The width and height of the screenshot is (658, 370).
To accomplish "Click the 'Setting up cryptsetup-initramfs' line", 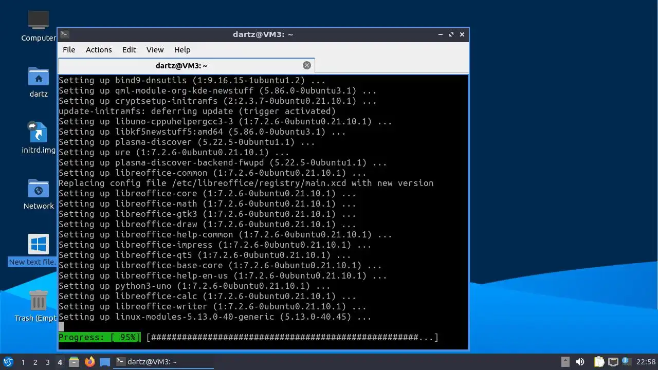I will pos(217,101).
